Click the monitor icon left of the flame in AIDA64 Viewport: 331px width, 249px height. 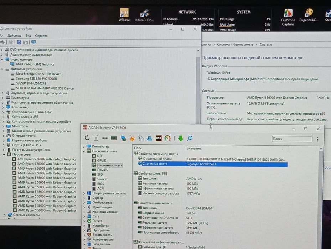tap(123, 138)
